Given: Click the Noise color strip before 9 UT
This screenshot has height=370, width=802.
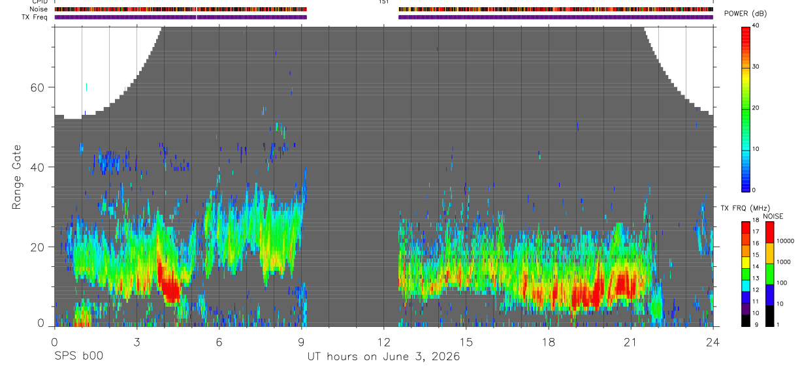Looking at the screenshot, I should (181, 9).
